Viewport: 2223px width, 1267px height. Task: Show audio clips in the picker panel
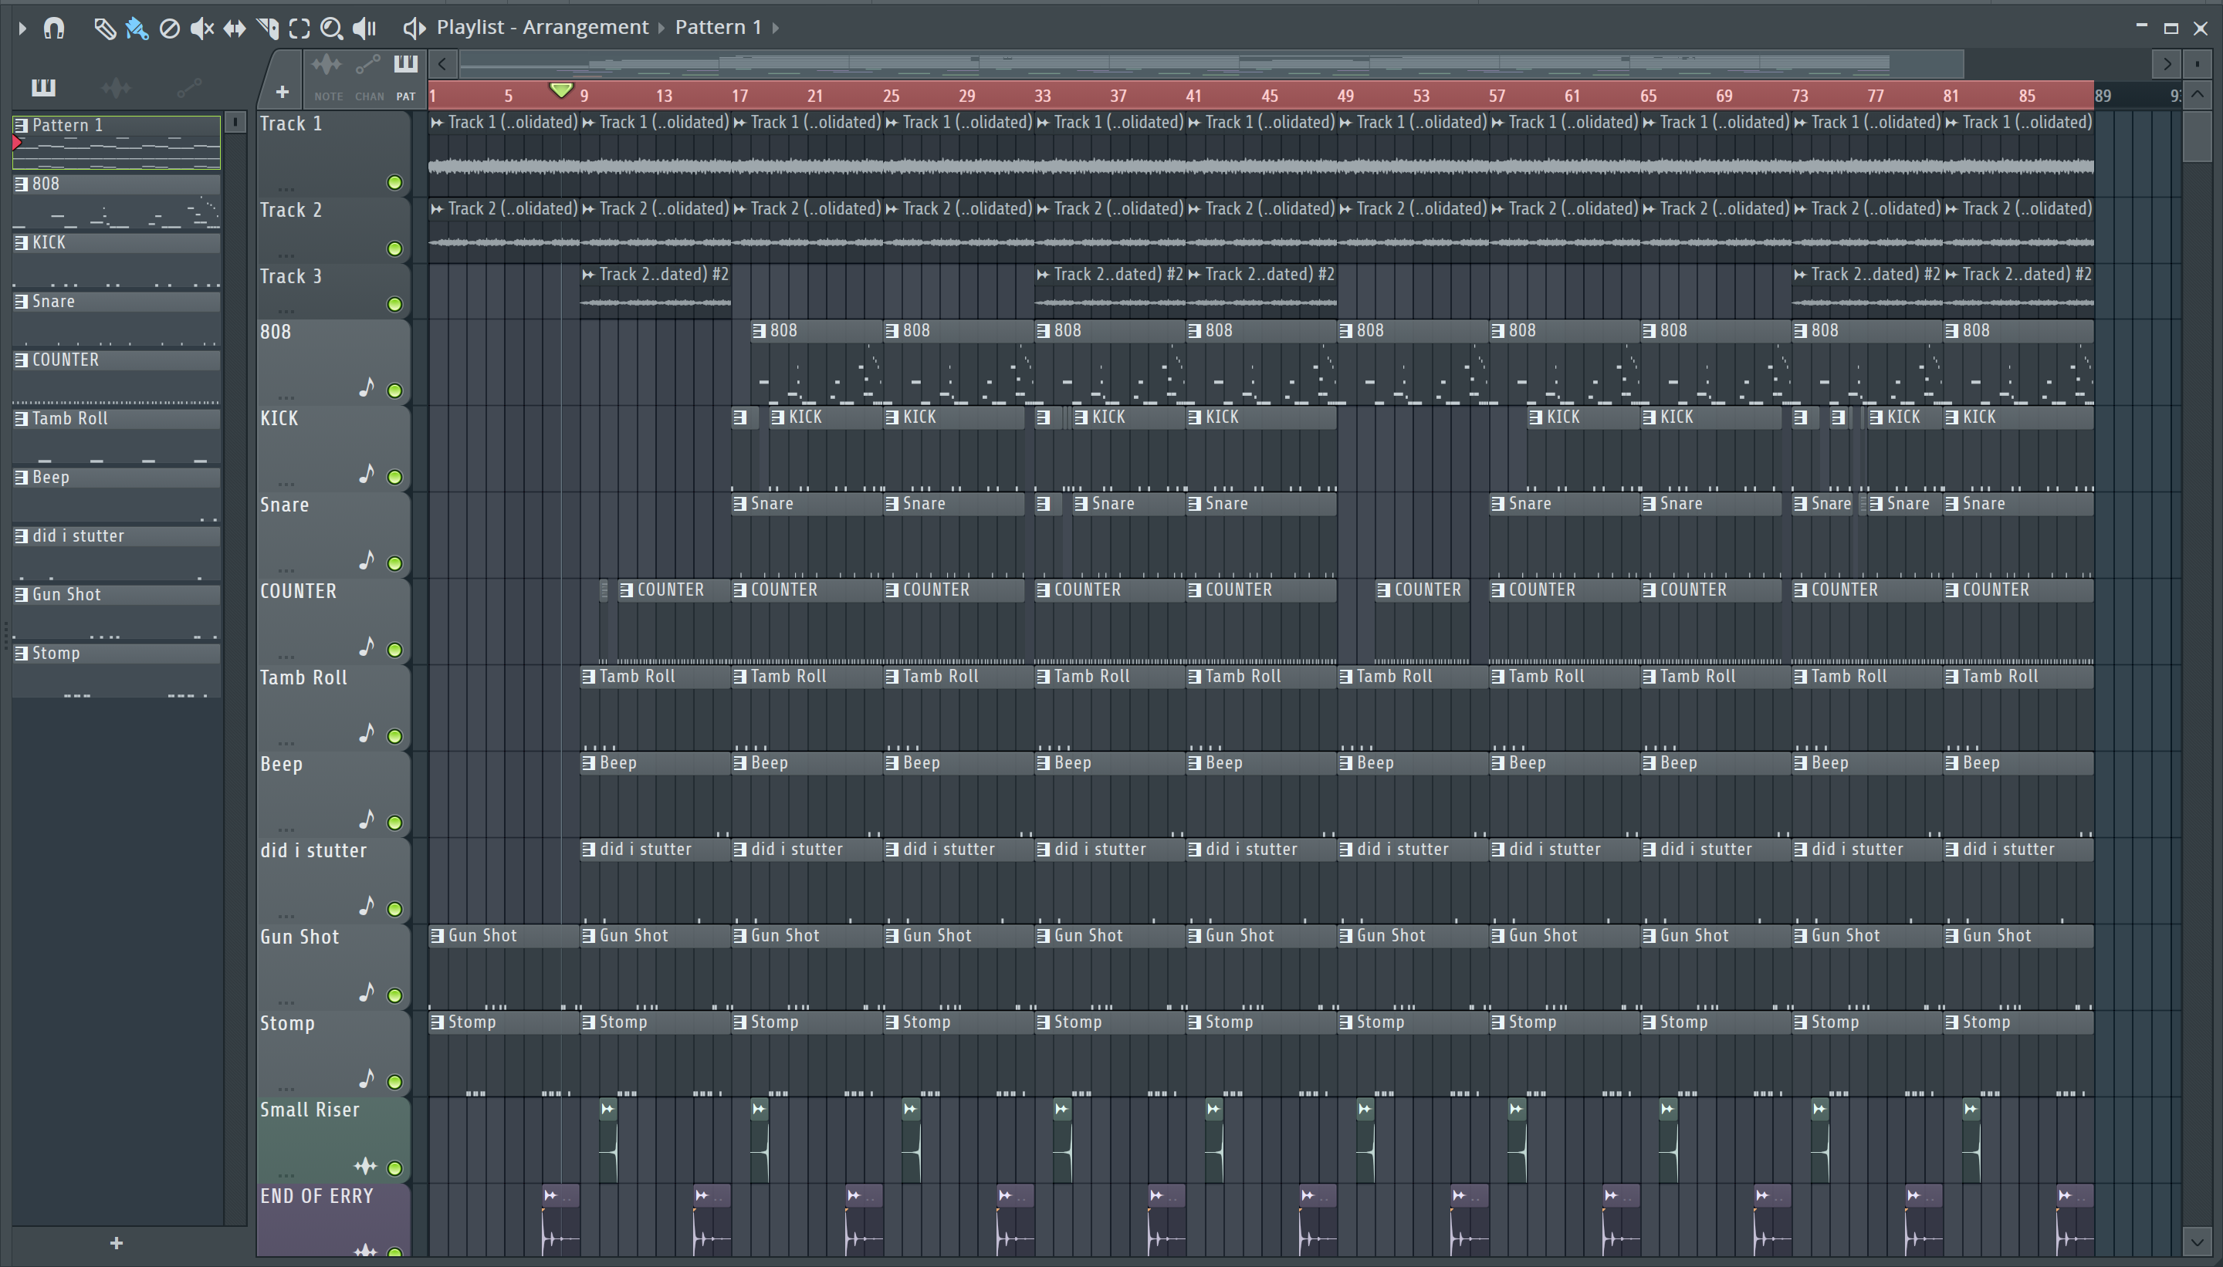(x=116, y=87)
